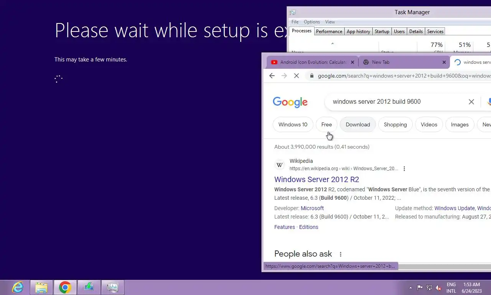Clear the search query with X
This screenshot has height=295, width=491.
tap(471, 102)
